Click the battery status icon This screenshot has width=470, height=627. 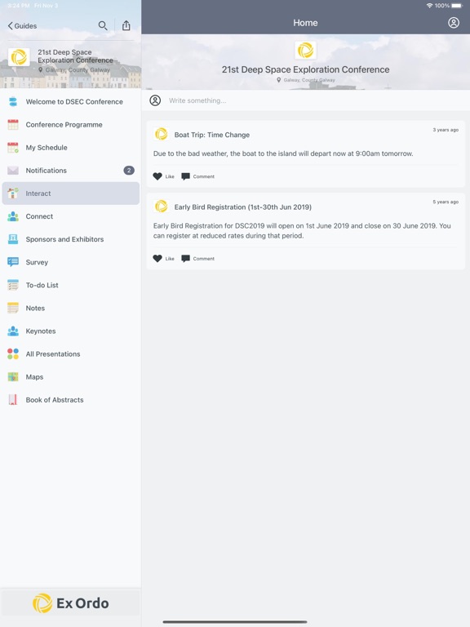pyautogui.click(x=457, y=6)
